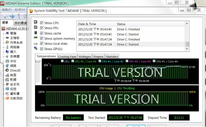Select the 主機板 motherboard icon in tree
The height and width of the screenshot is (127, 206).
(x=7, y=38)
